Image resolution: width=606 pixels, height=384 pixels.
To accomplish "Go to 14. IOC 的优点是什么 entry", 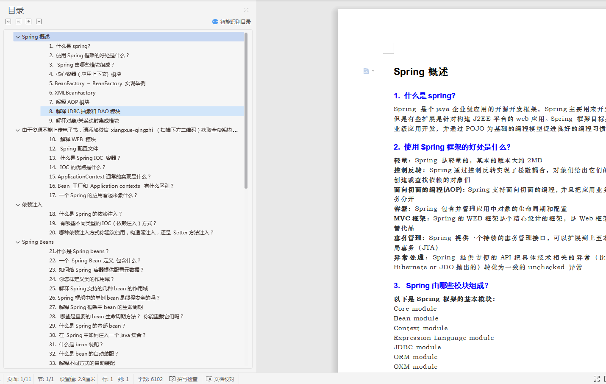I will [77, 167].
